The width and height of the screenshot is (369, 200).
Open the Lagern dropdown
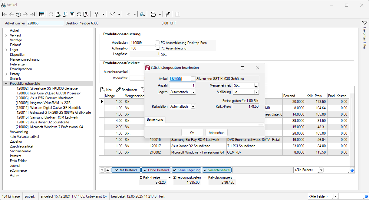pos(193,92)
